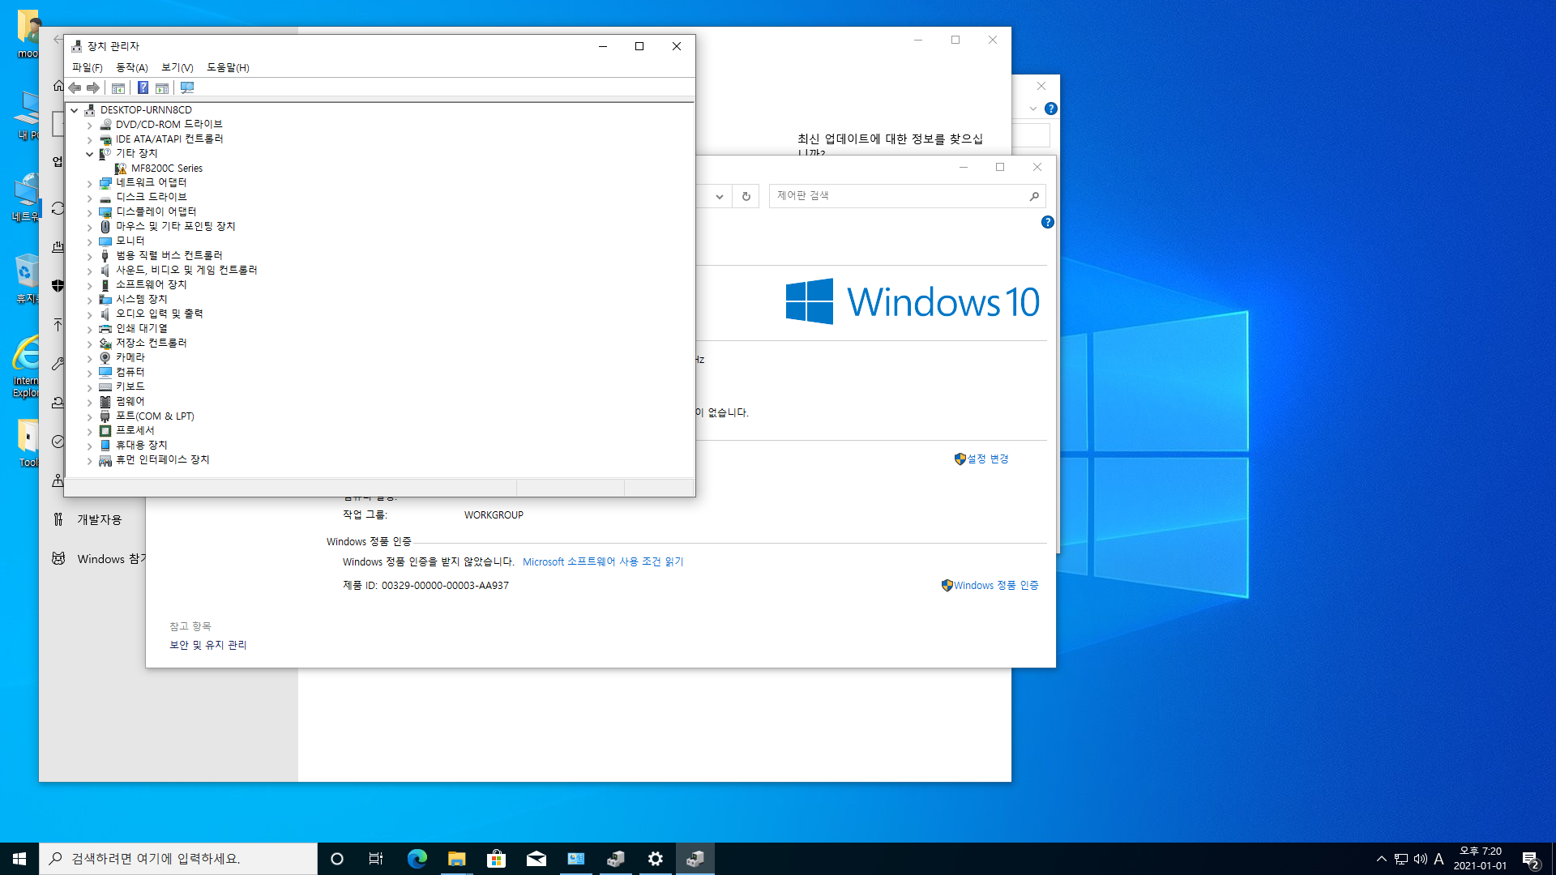Select the 저장소 컨트롤러 tree row

point(151,344)
